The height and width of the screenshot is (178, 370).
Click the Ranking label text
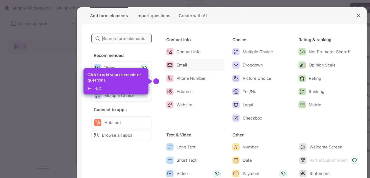pyautogui.click(x=316, y=91)
